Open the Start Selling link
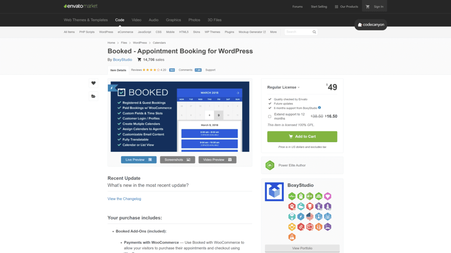Image resolution: width=451 pixels, height=253 pixels. tap(319, 7)
